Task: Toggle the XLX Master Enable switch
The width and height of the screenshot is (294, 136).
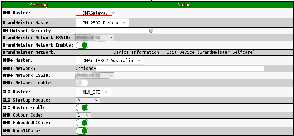Action: [82, 108]
